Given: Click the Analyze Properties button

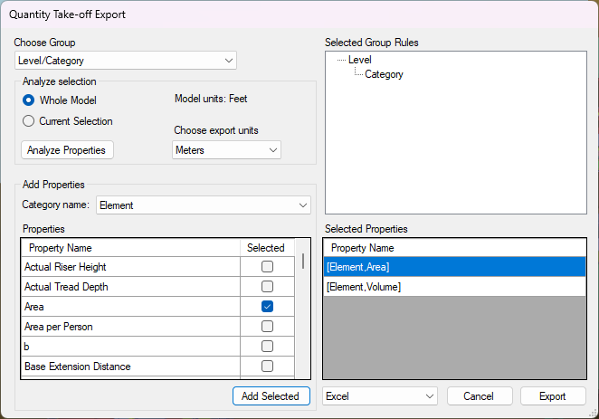Looking at the screenshot, I should coord(67,150).
